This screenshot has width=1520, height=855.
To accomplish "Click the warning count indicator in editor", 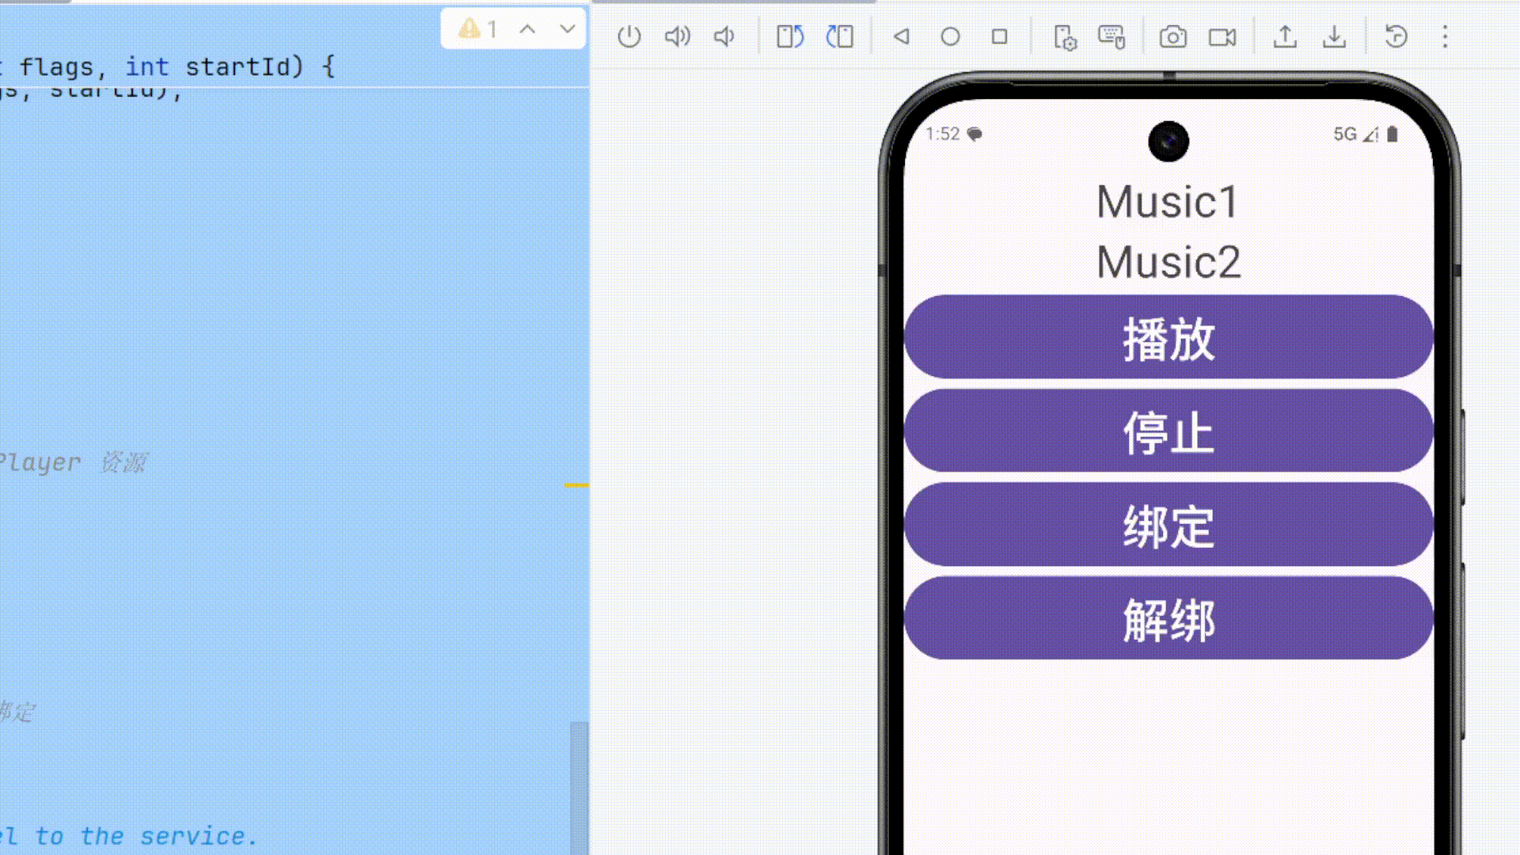I will 481,29.
